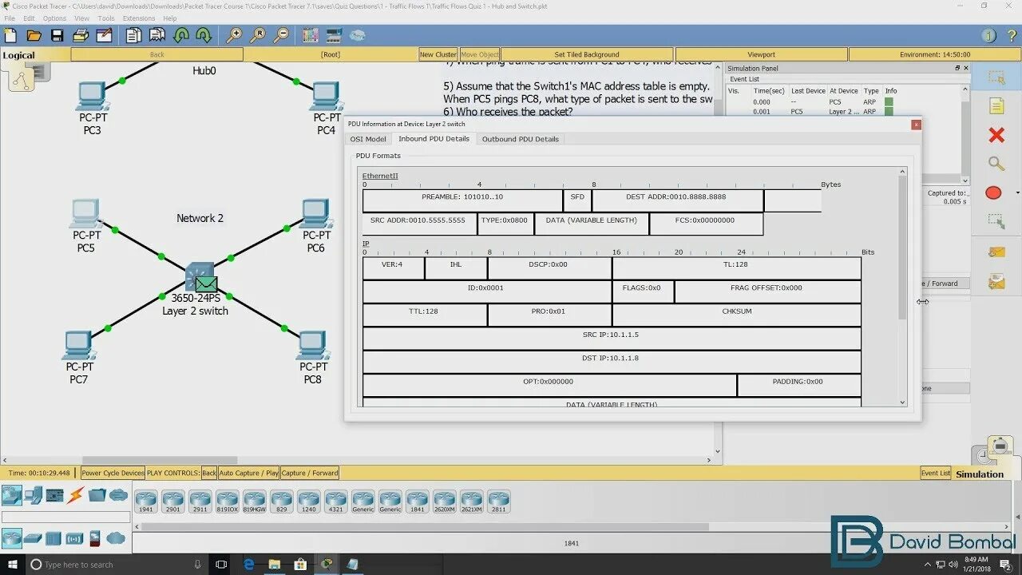
Task: Pick the 4321 router device
Action: pos(335,502)
